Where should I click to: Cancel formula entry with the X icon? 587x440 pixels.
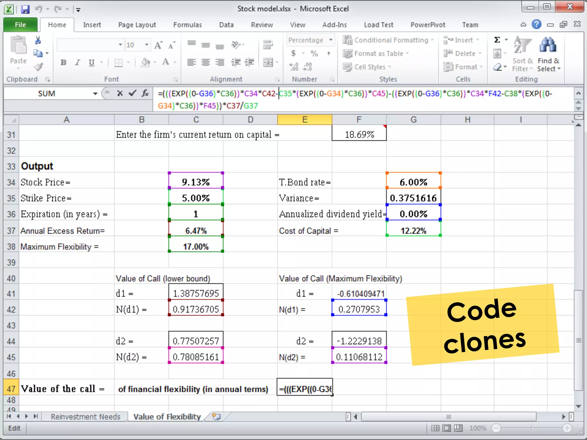pyautogui.click(x=120, y=93)
